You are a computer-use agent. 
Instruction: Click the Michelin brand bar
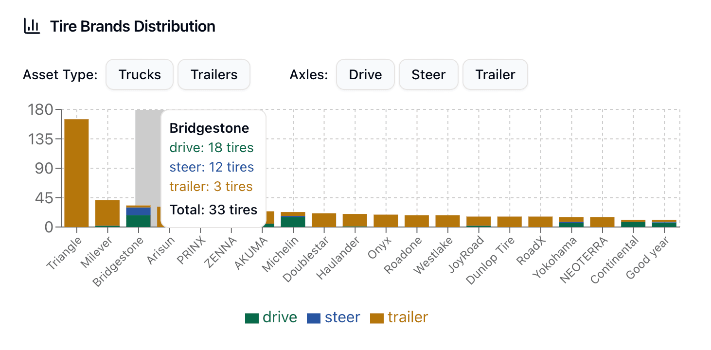[293, 220]
